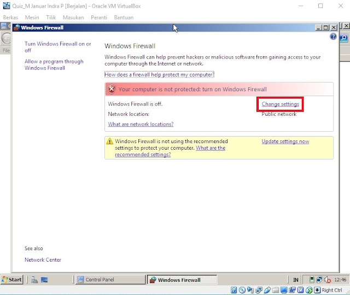This screenshot has height=295, width=350.
Task: Open Server Manager quick launch icon
Action: click(x=34, y=280)
